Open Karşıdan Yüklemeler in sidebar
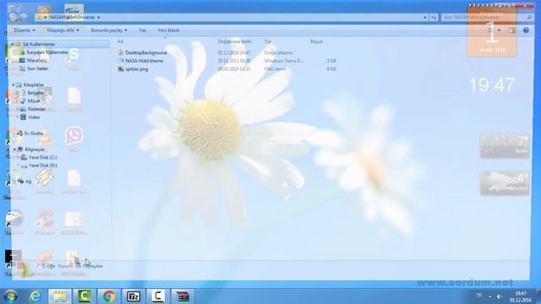 (47, 52)
